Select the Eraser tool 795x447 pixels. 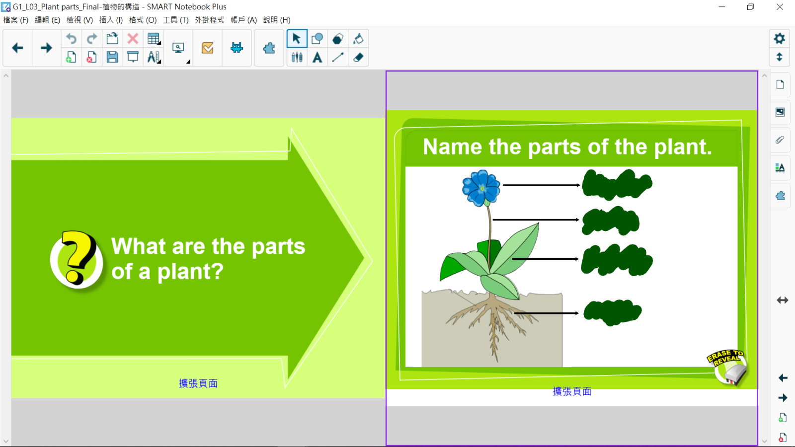358,58
